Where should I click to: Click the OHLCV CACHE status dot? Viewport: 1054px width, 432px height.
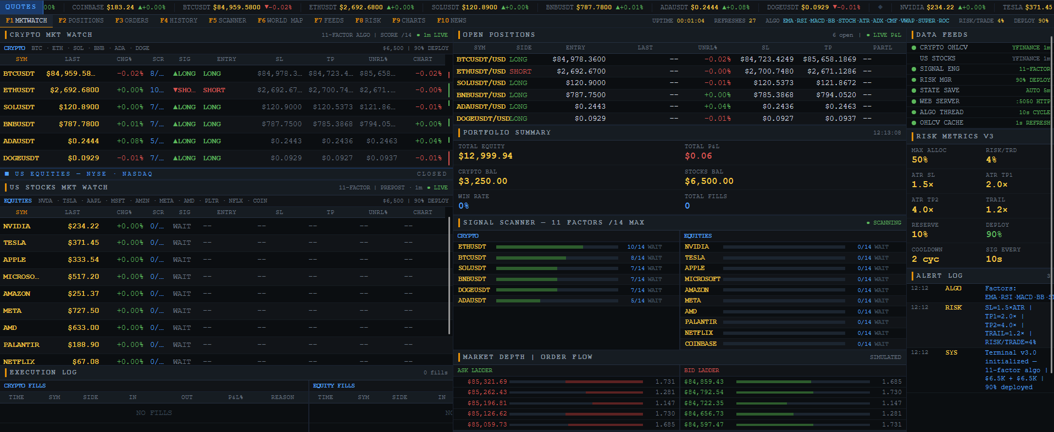pos(914,122)
